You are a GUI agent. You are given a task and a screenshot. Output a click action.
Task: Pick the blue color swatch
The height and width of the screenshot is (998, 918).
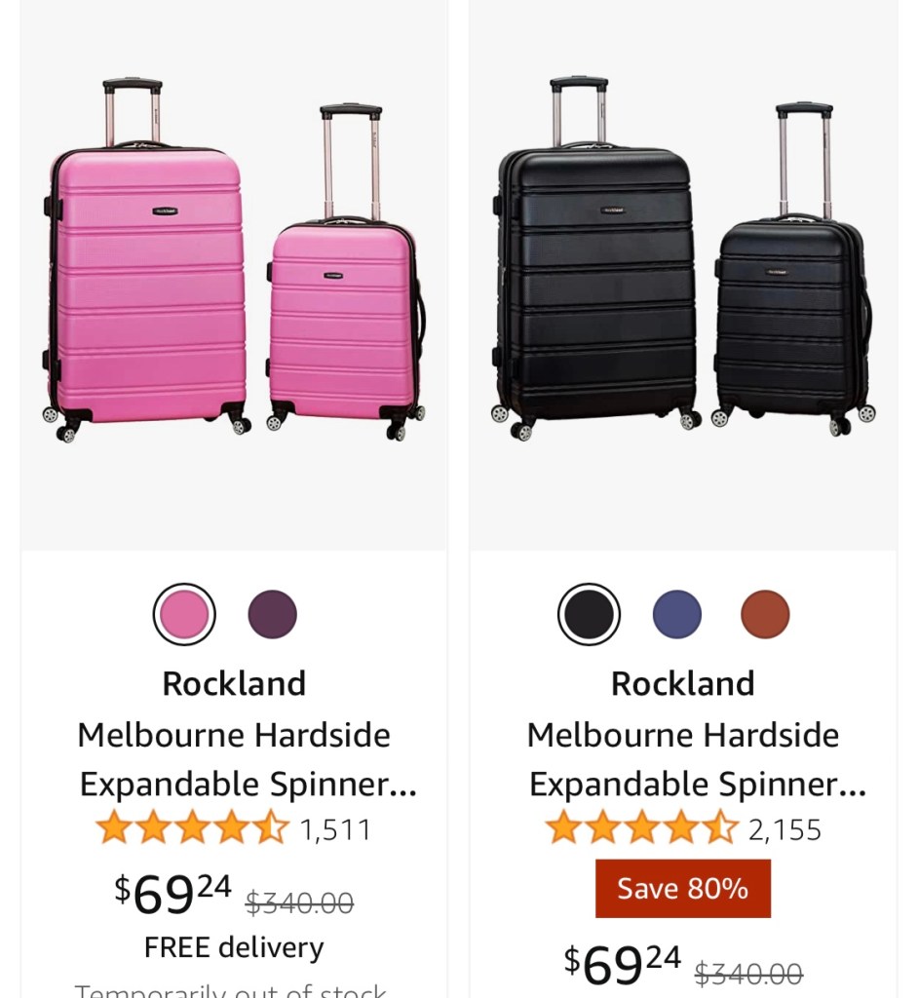[x=676, y=615]
